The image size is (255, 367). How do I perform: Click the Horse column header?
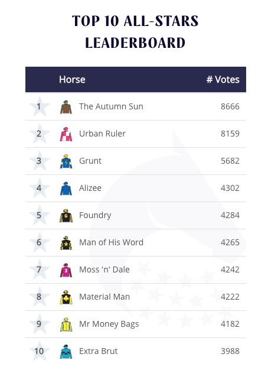click(x=72, y=80)
